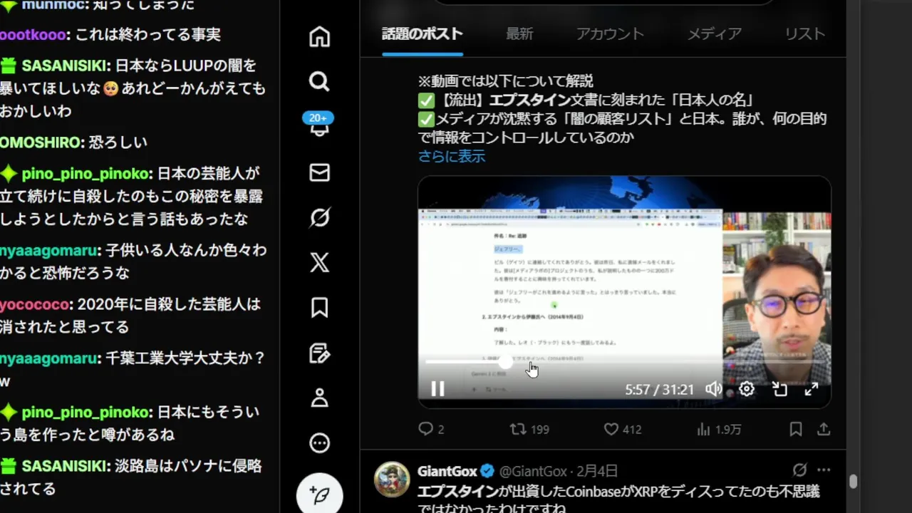Open more options on GiantGox post
912x513 pixels.
[x=824, y=470]
